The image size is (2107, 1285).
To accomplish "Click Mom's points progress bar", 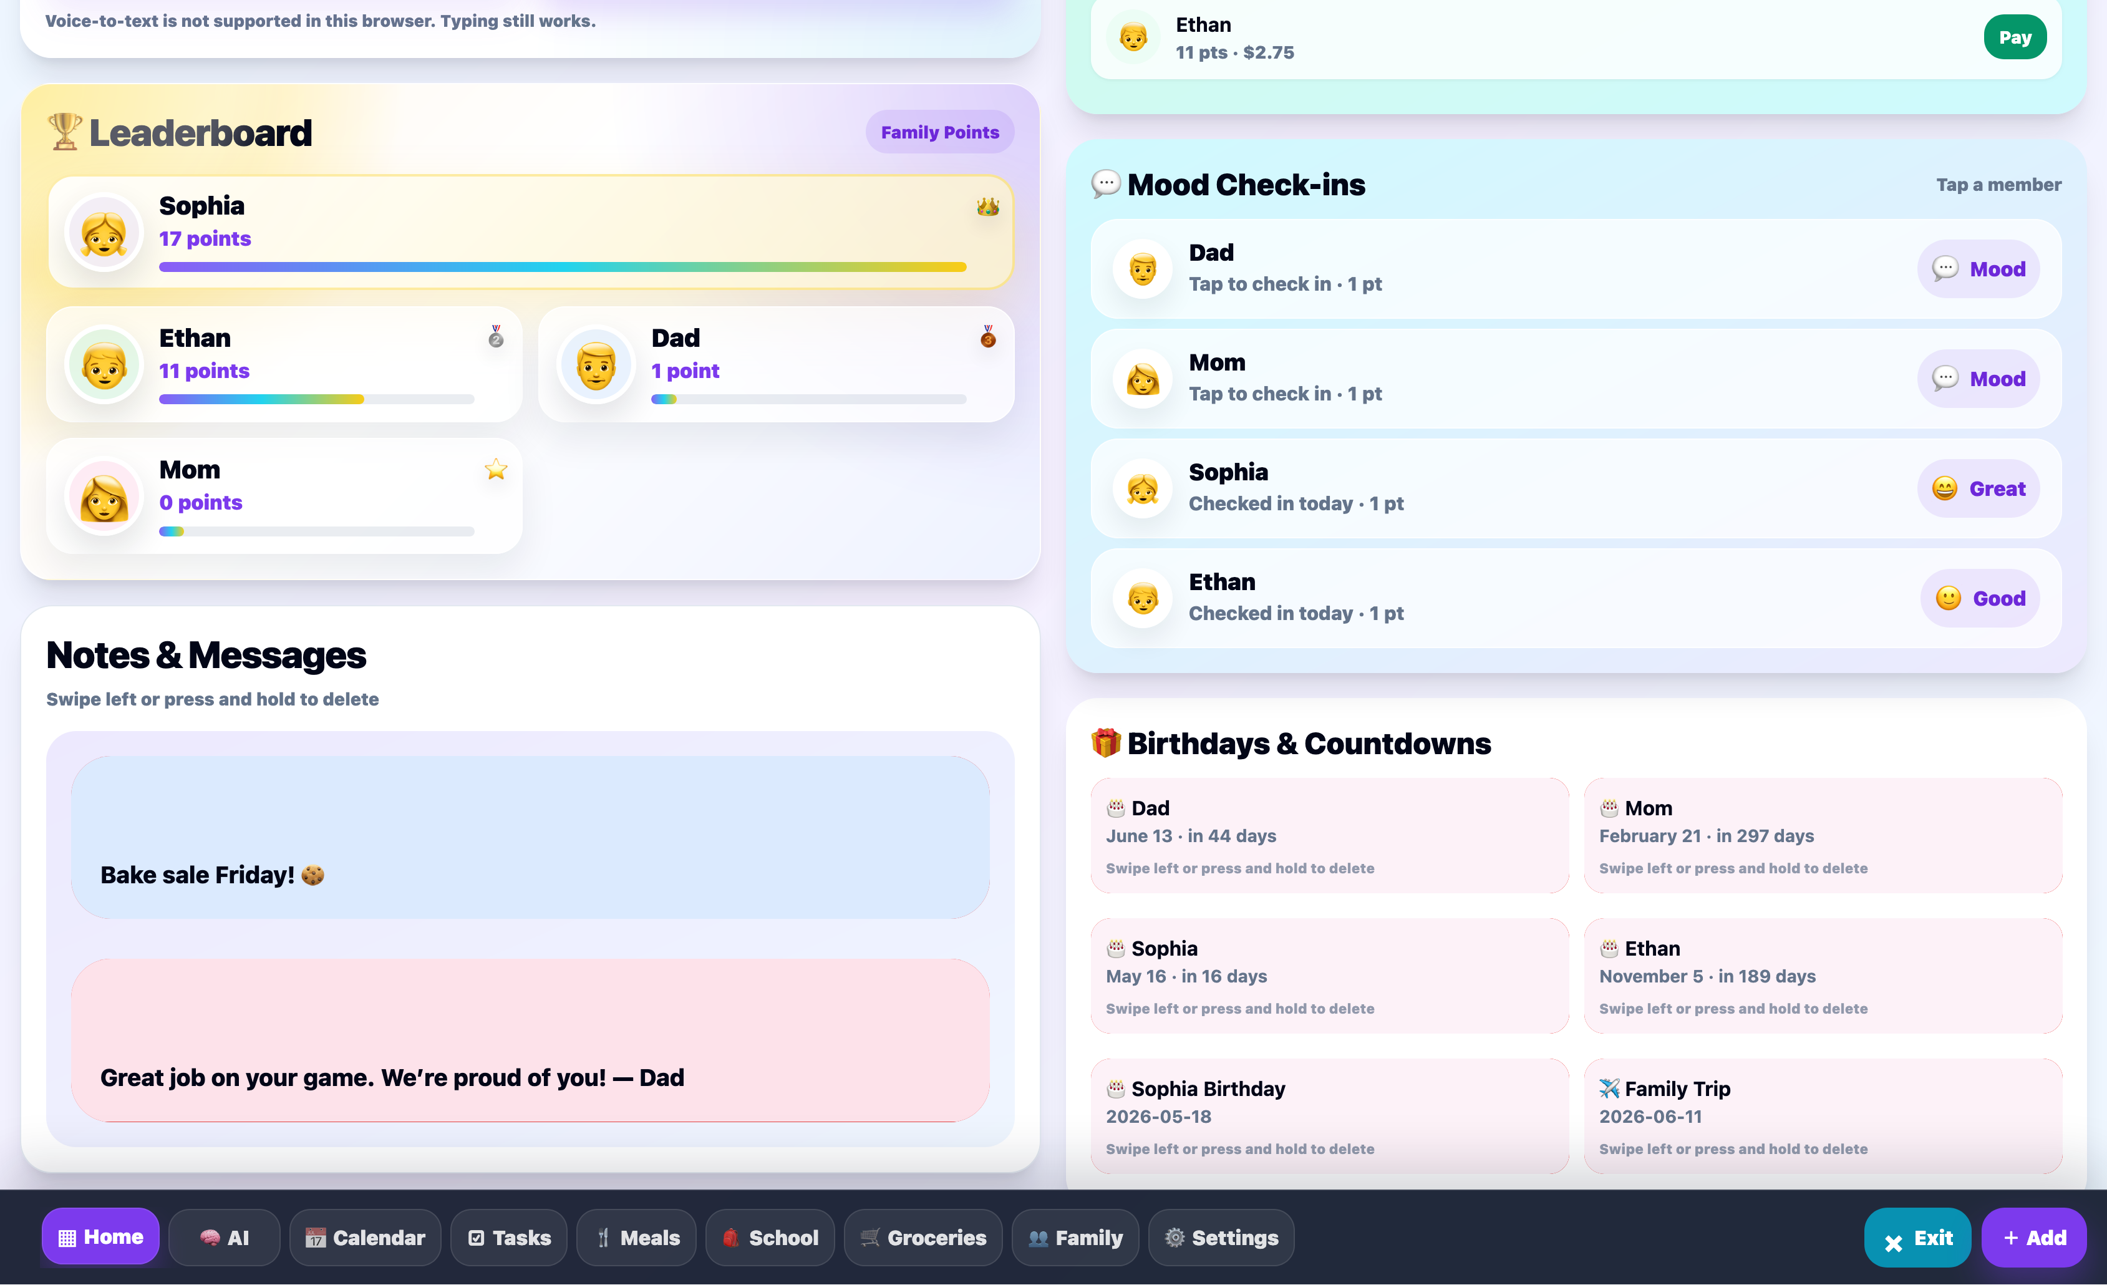I will [316, 531].
